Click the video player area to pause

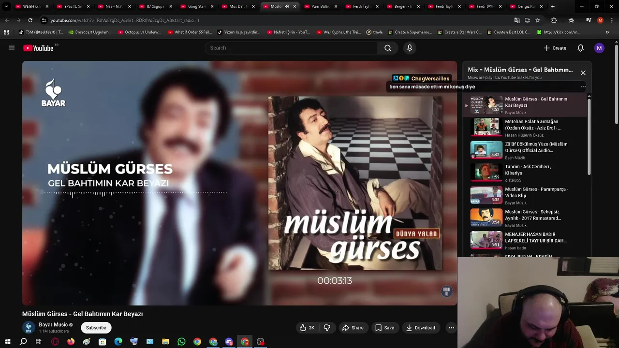click(239, 183)
